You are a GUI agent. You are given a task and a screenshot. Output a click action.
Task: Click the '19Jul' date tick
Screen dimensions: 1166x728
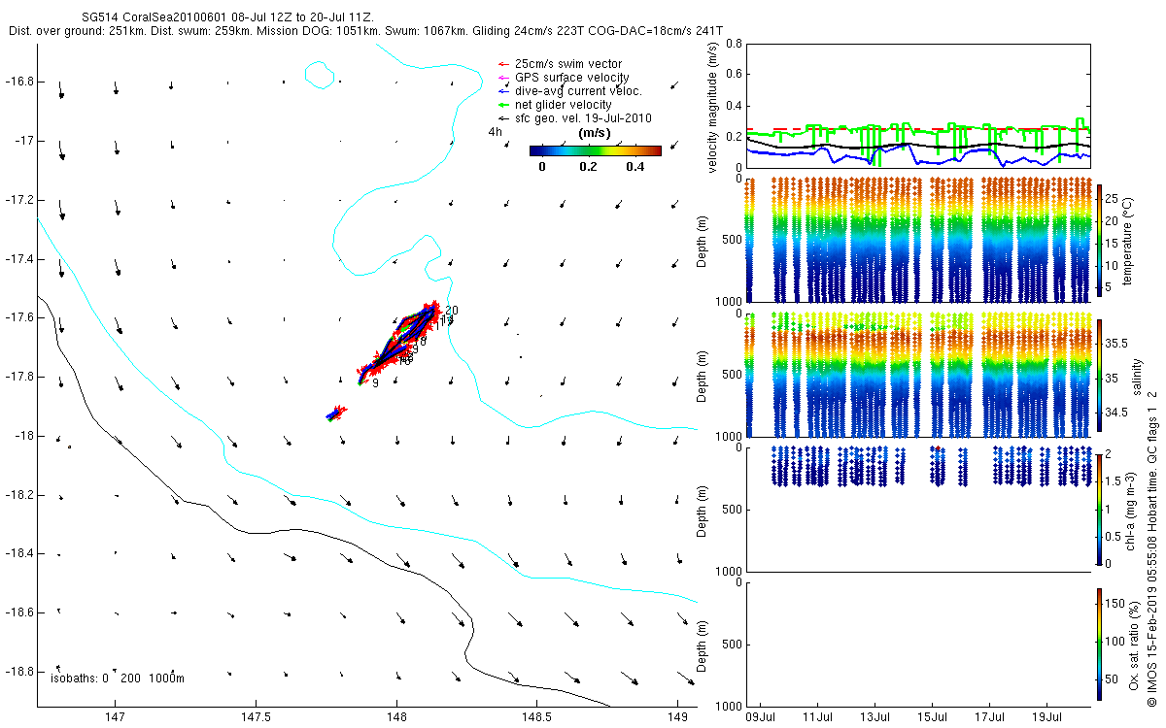1047,717
